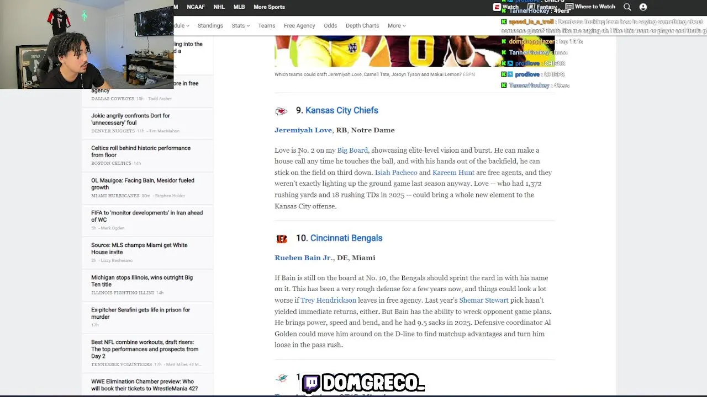Open the NHL menu

coord(219,7)
